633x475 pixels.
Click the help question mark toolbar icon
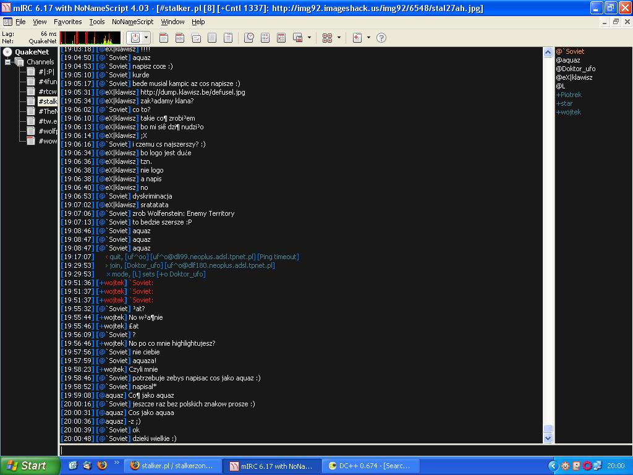(381, 38)
